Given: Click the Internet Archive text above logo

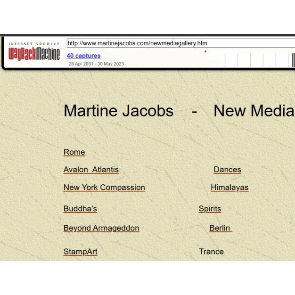Looking at the screenshot, I should [x=34, y=44].
